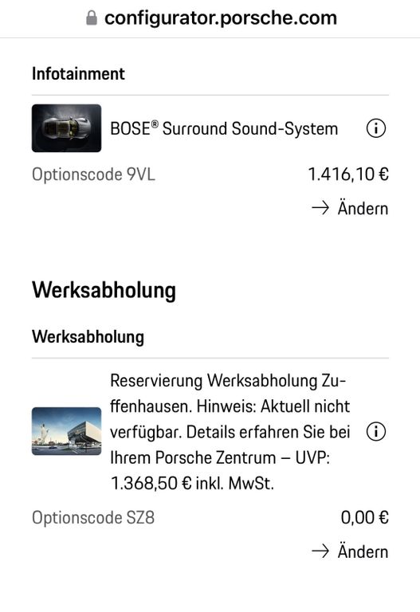Click the Infotainment section heading
The height and width of the screenshot is (612, 420).
(x=78, y=74)
